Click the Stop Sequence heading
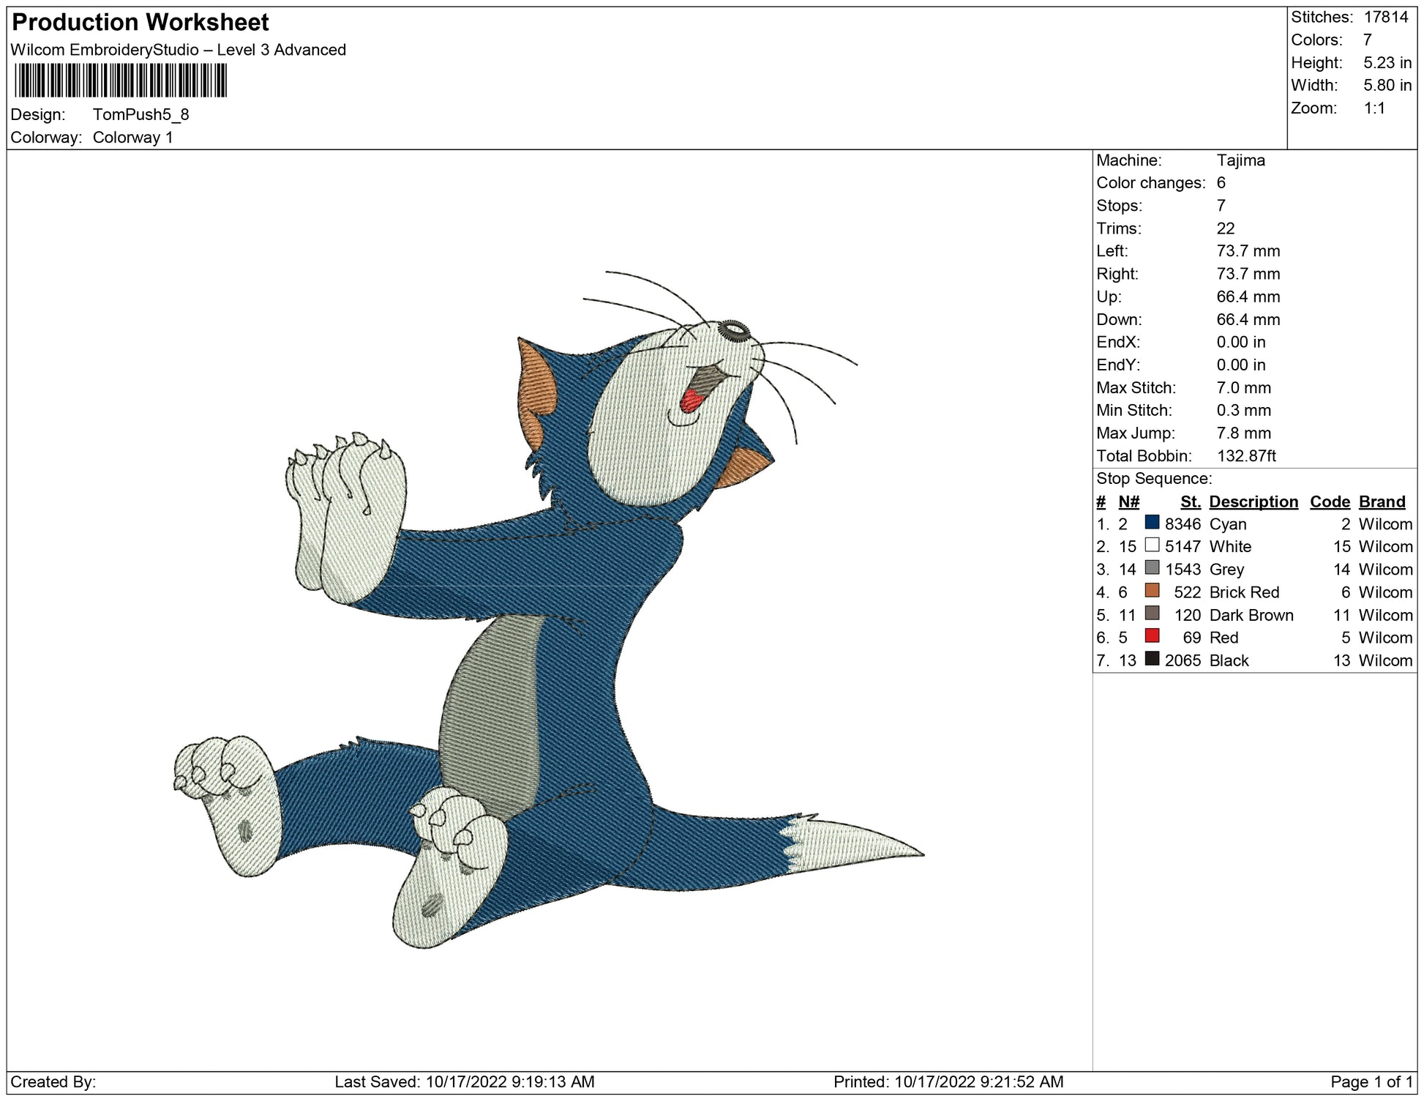Image resolution: width=1424 pixels, height=1096 pixels. [1154, 478]
